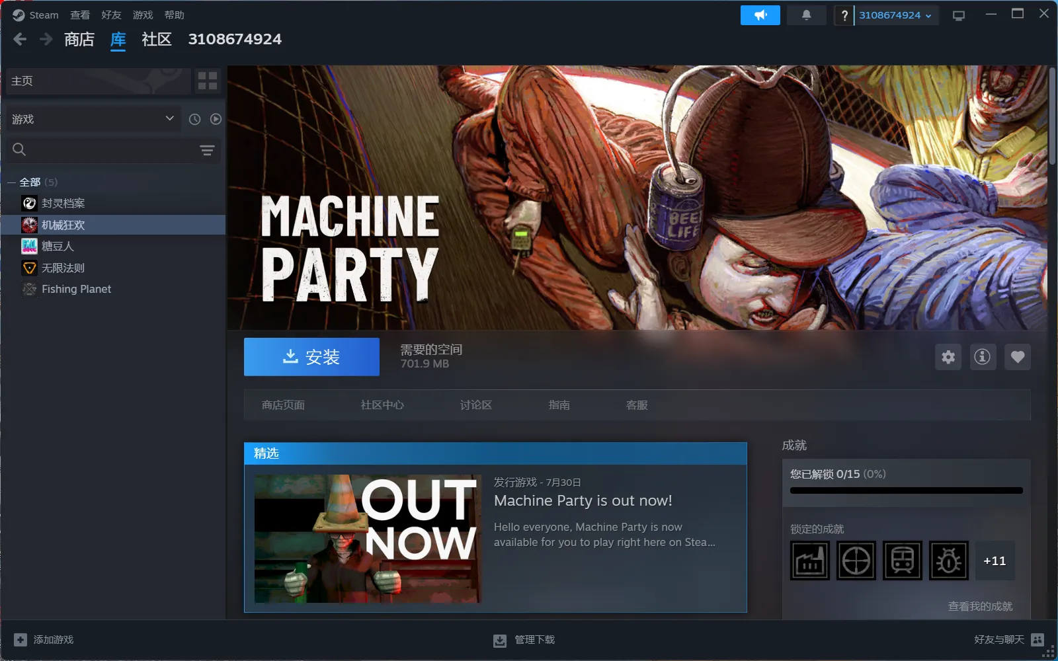Toggle ready-to-play filter icon
This screenshot has width=1058, height=661.
tap(216, 119)
